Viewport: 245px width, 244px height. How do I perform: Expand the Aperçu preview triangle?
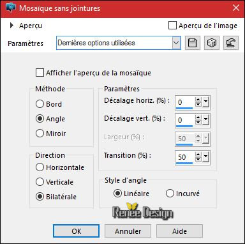click(x=11, y=26)
